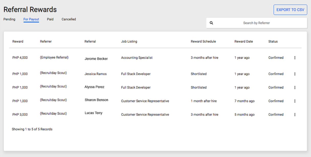Click the Export to CSV button

(290, 10)
